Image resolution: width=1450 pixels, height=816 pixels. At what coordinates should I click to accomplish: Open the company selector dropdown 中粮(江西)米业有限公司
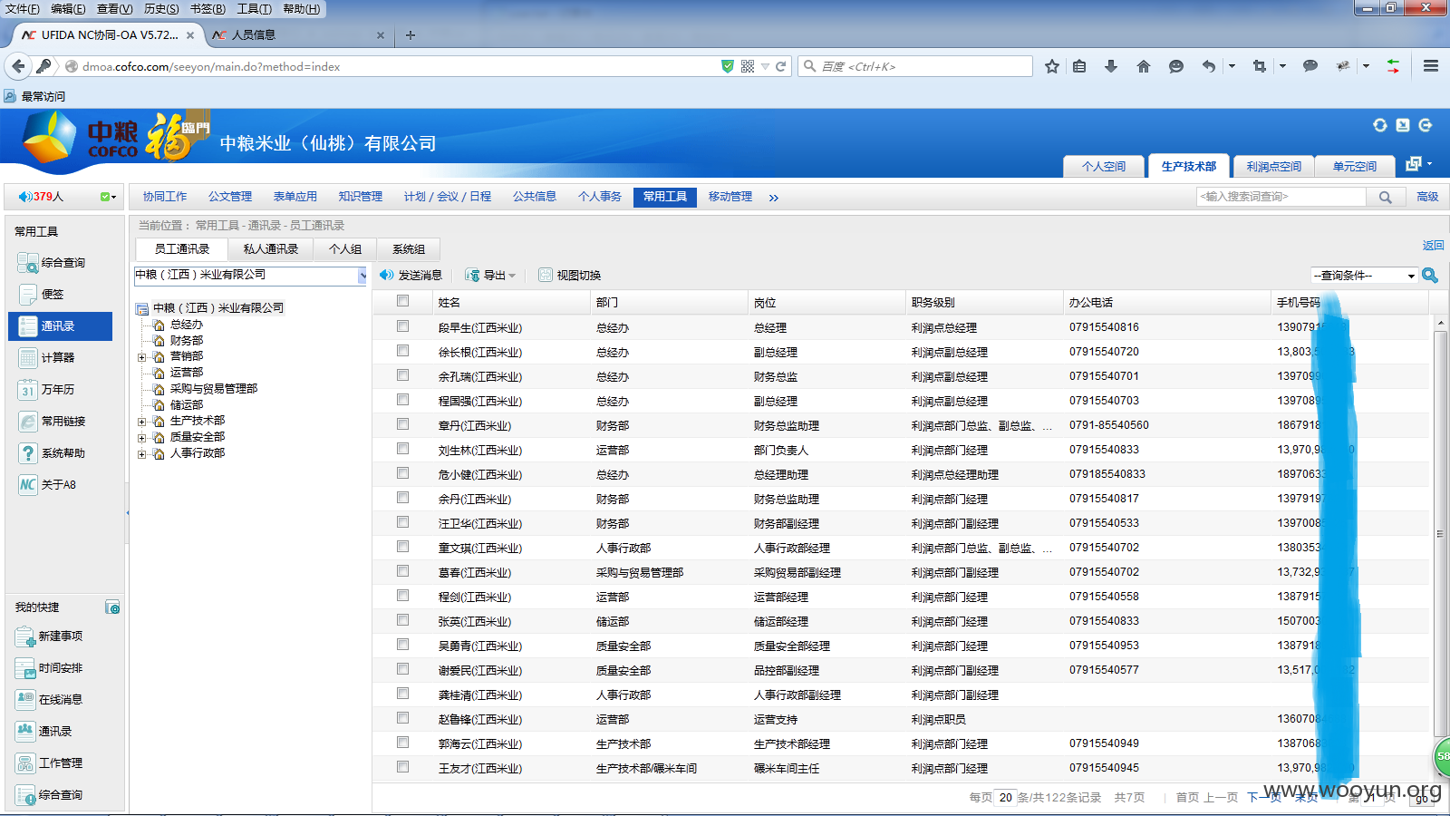(250, 276)
